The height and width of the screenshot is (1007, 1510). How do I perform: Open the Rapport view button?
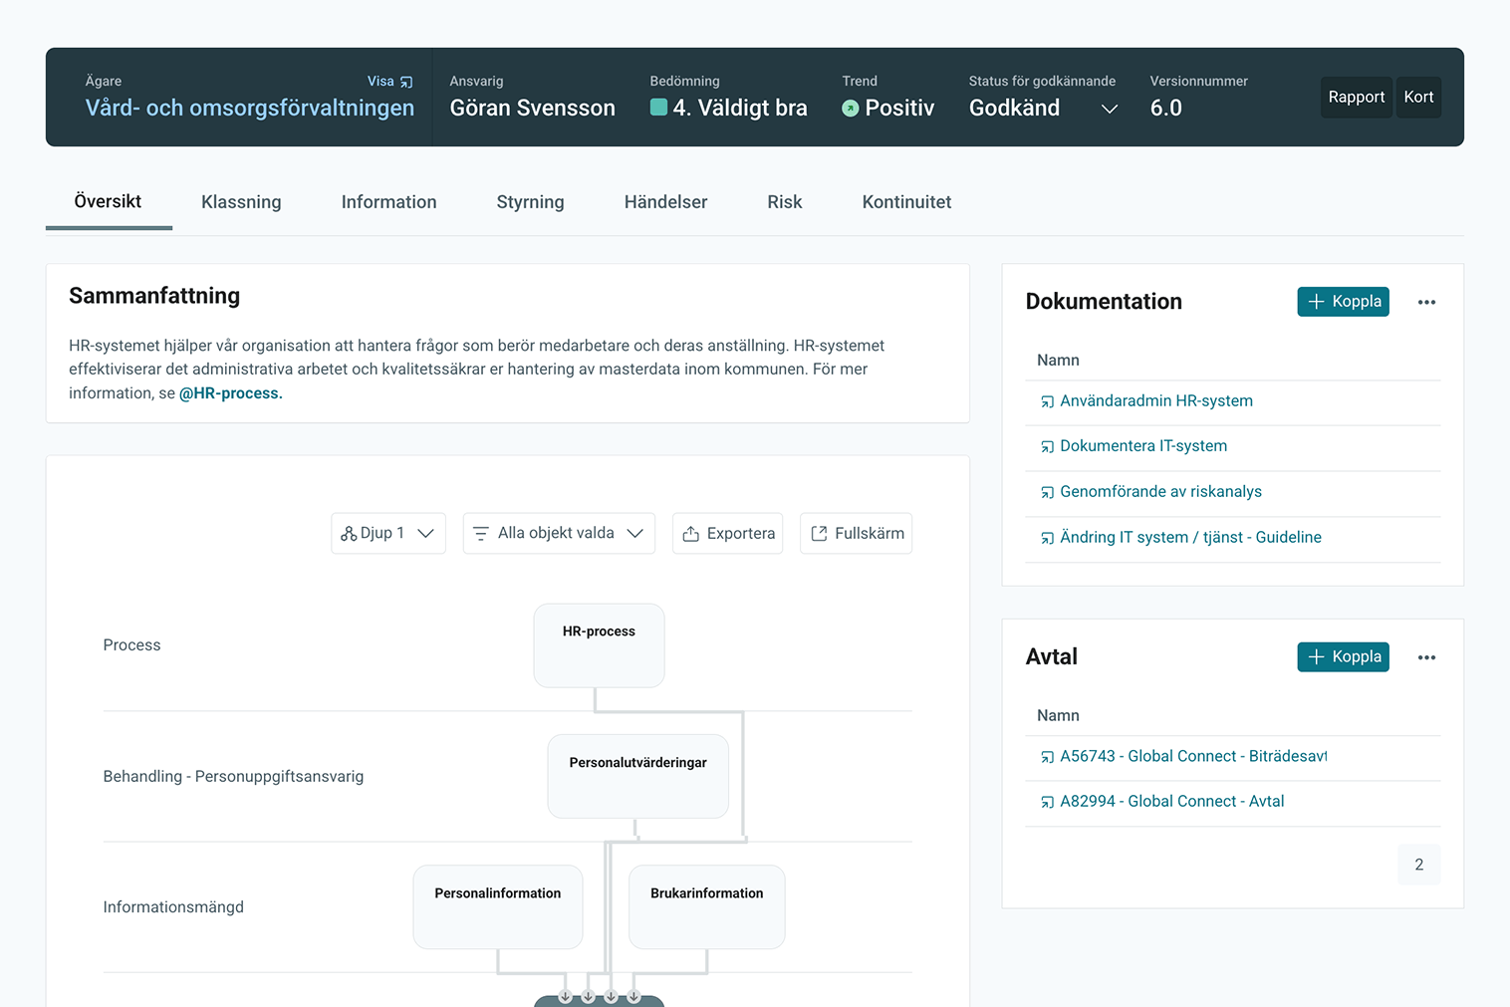1356,98
